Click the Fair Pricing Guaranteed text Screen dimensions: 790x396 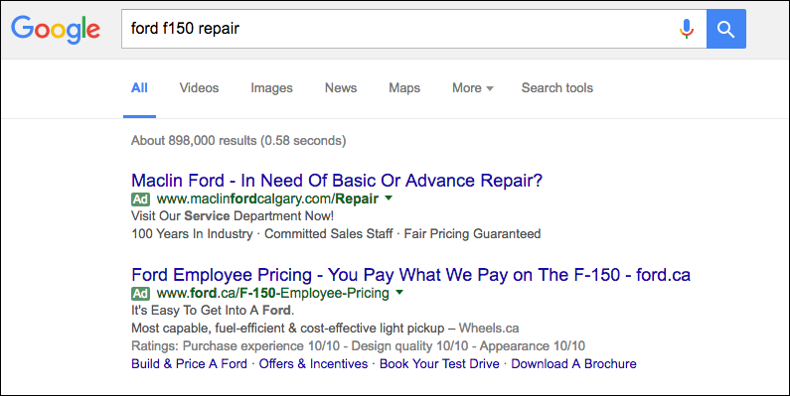473,234
